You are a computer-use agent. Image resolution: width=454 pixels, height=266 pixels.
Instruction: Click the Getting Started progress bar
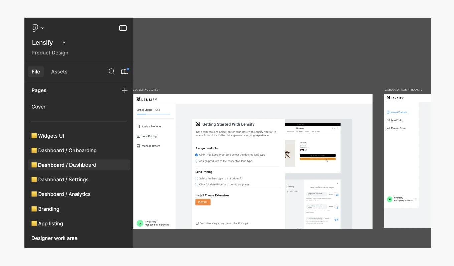tap(153, 114)
